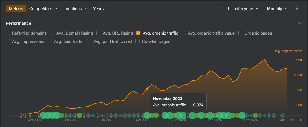The height and width of the screenshot is (127, 308).
Task: Switch to the Years tab
Action: pos(98,8)
